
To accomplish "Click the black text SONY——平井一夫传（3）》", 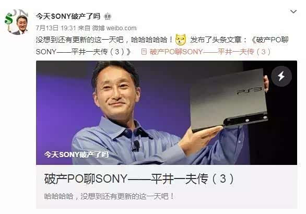I will pyautogui.click(x=84, y=52).
